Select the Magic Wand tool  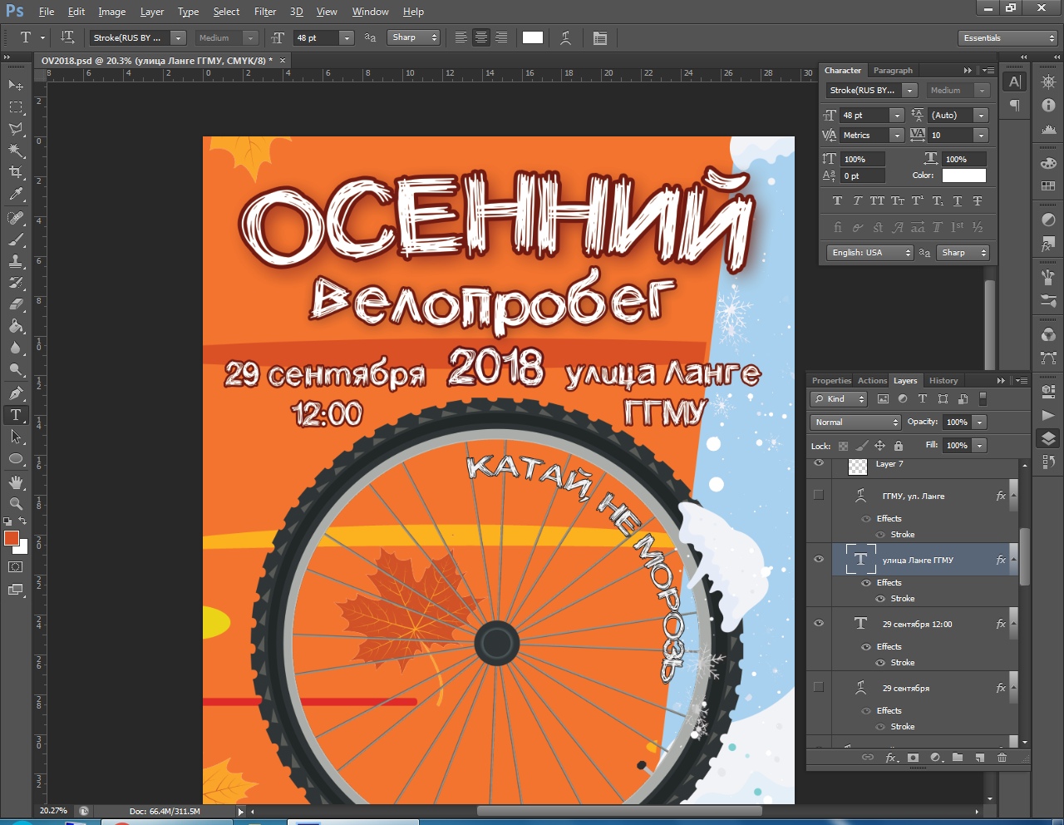click(x=16, y=151)
